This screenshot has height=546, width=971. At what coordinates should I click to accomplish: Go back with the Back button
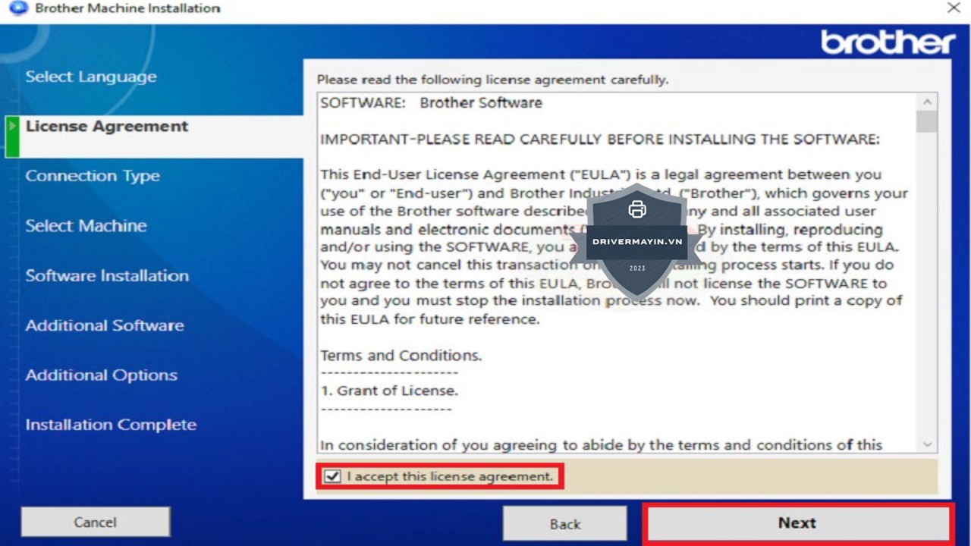(x=565, y=524)
